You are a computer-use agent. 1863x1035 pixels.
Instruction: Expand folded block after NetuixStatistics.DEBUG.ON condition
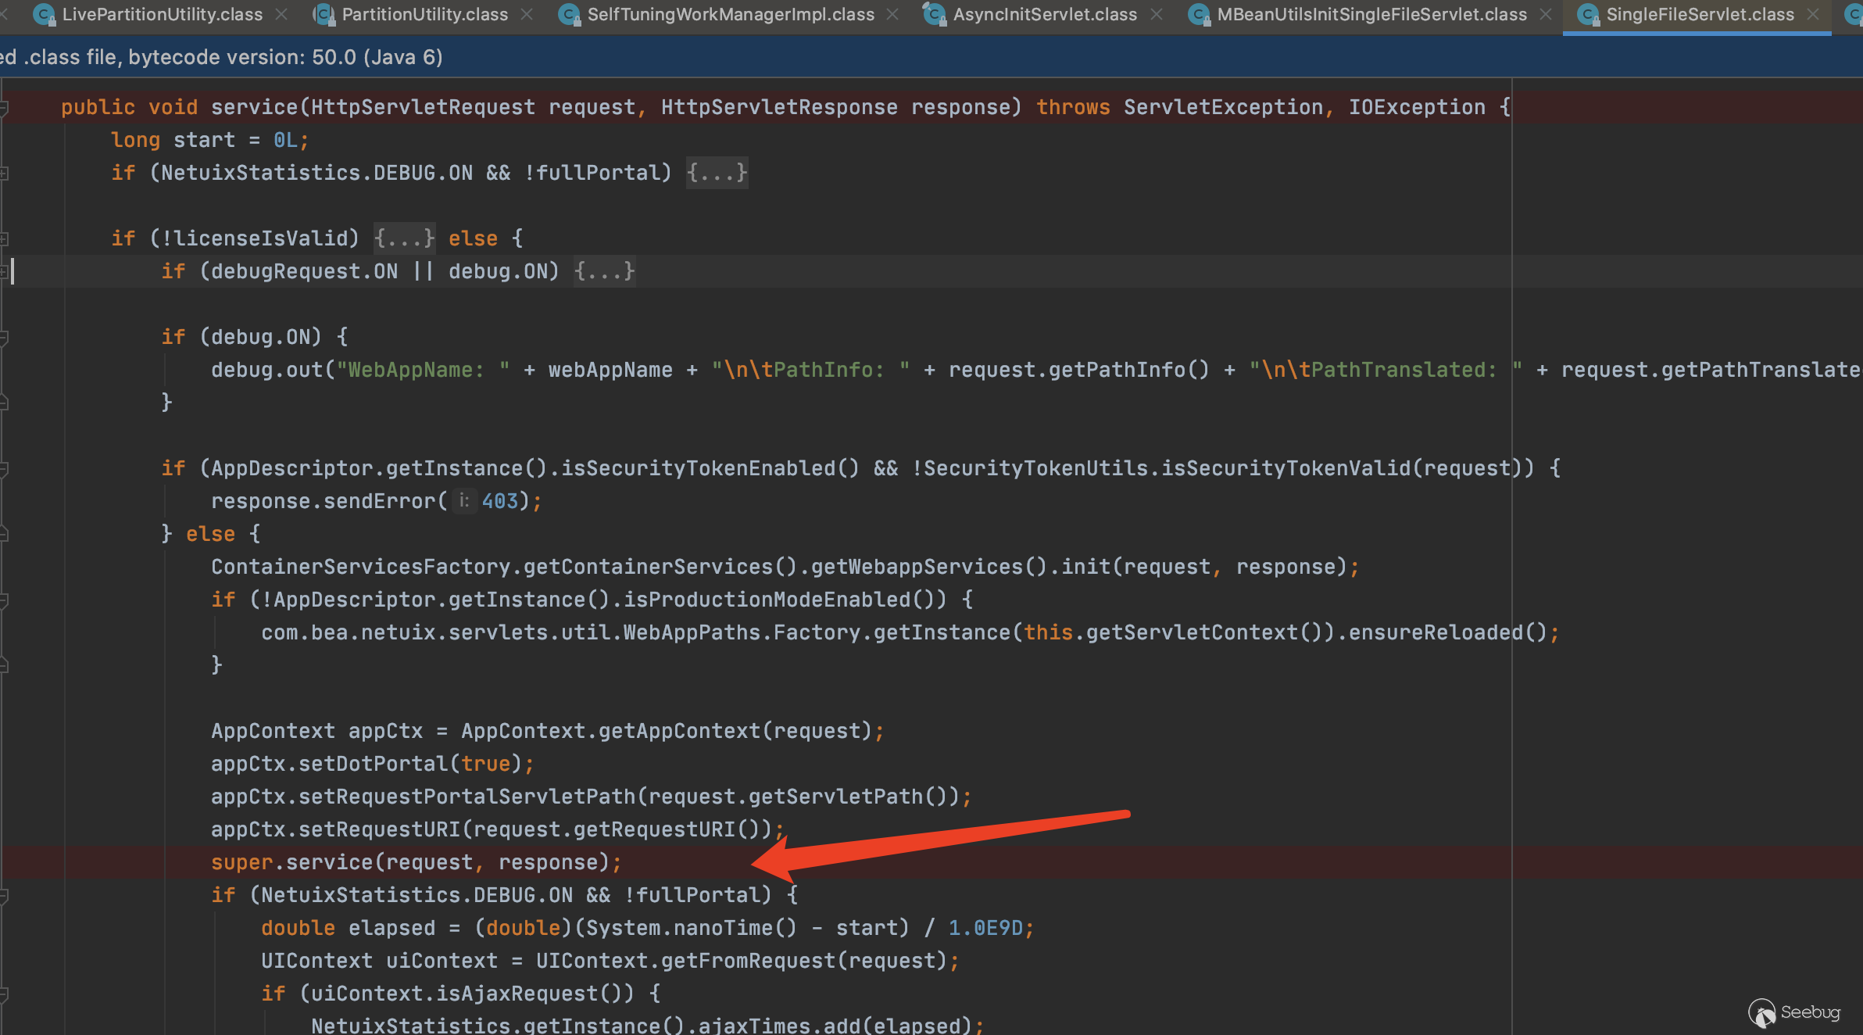717,173
